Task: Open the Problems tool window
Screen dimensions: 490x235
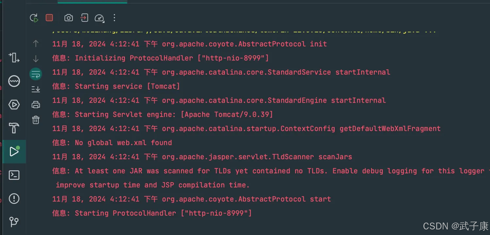Action: click(x=14, y=199)
